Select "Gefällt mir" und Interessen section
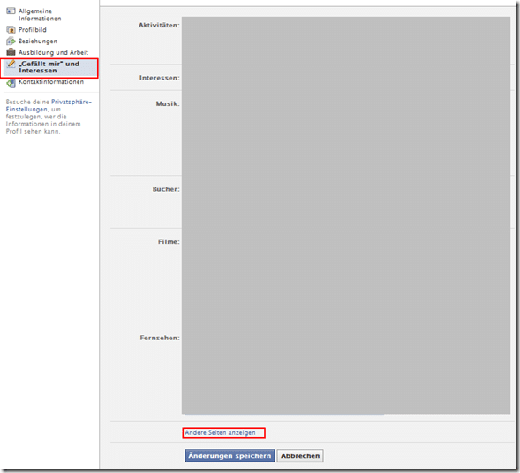Screen dimensions: 520x473 coord(49,67)
